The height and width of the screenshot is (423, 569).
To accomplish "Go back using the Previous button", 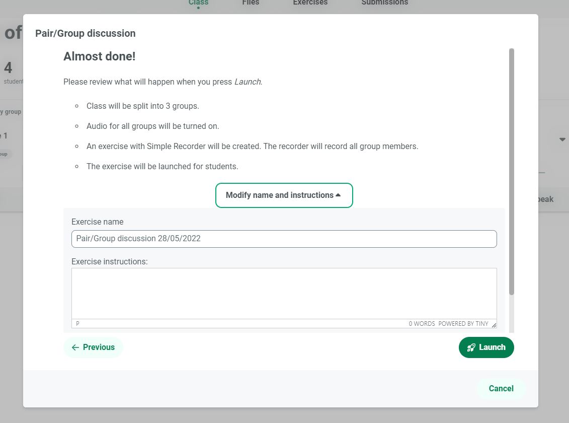I will point(93,347).
